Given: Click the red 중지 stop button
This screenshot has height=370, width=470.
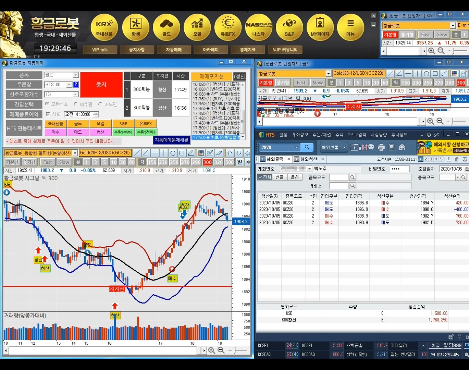Looking at the screenshot, I should [x=101, y=85].
